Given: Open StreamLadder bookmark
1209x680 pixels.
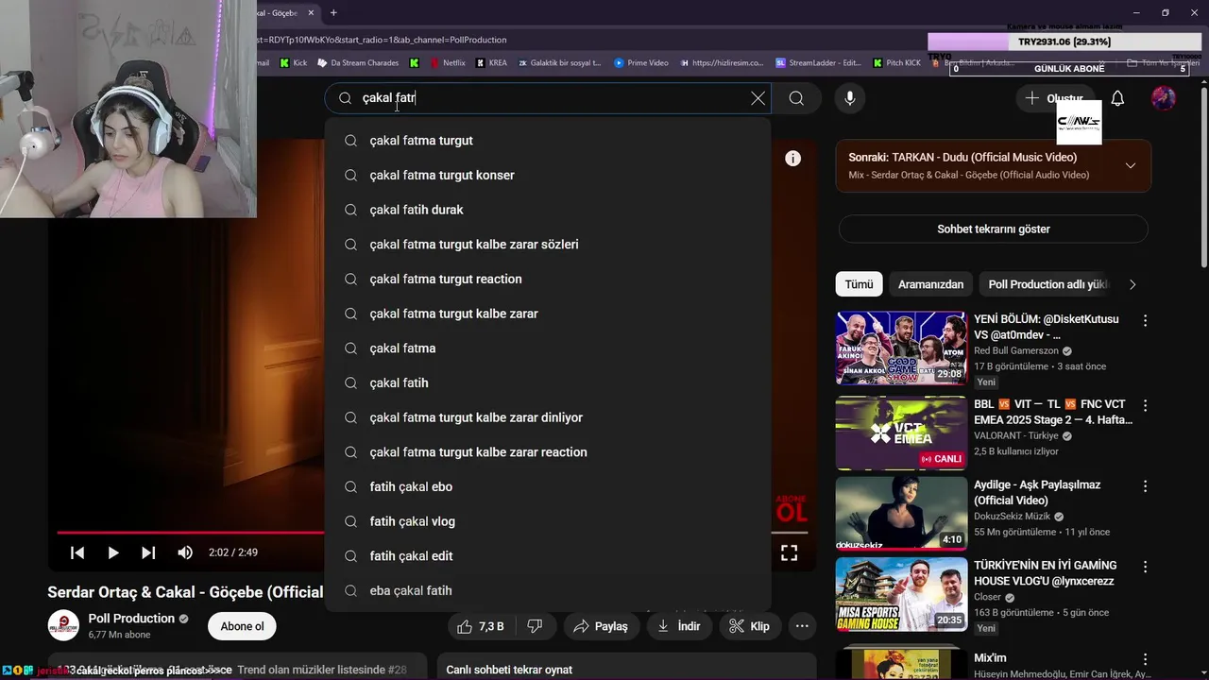Looking at the screenshot, I should pyautogui.click(x=818, y=63).
